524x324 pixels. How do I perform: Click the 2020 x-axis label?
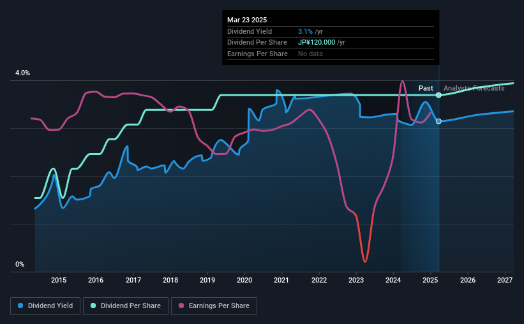click(x=244, y=280)
